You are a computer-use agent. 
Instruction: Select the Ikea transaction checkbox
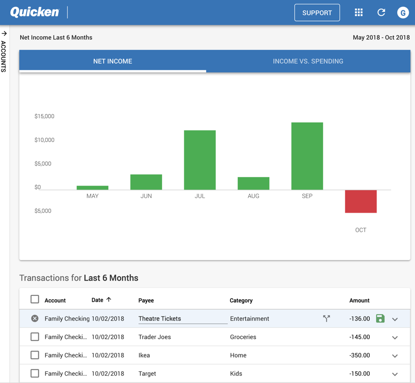click(34, 355)
